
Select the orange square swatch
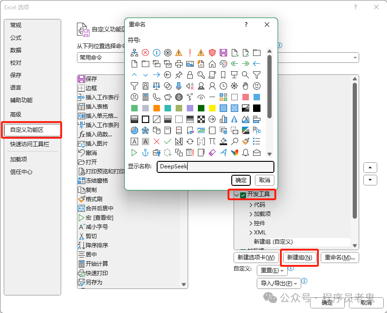(x=157, y=108)
